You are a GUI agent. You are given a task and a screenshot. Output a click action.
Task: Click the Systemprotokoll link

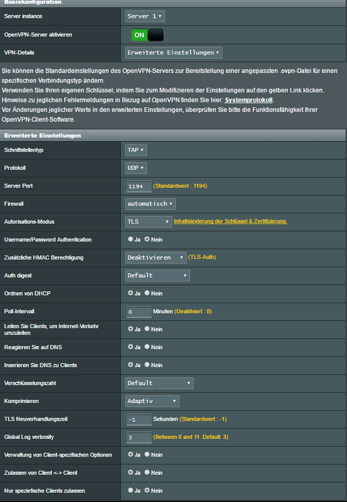[248, 100]
